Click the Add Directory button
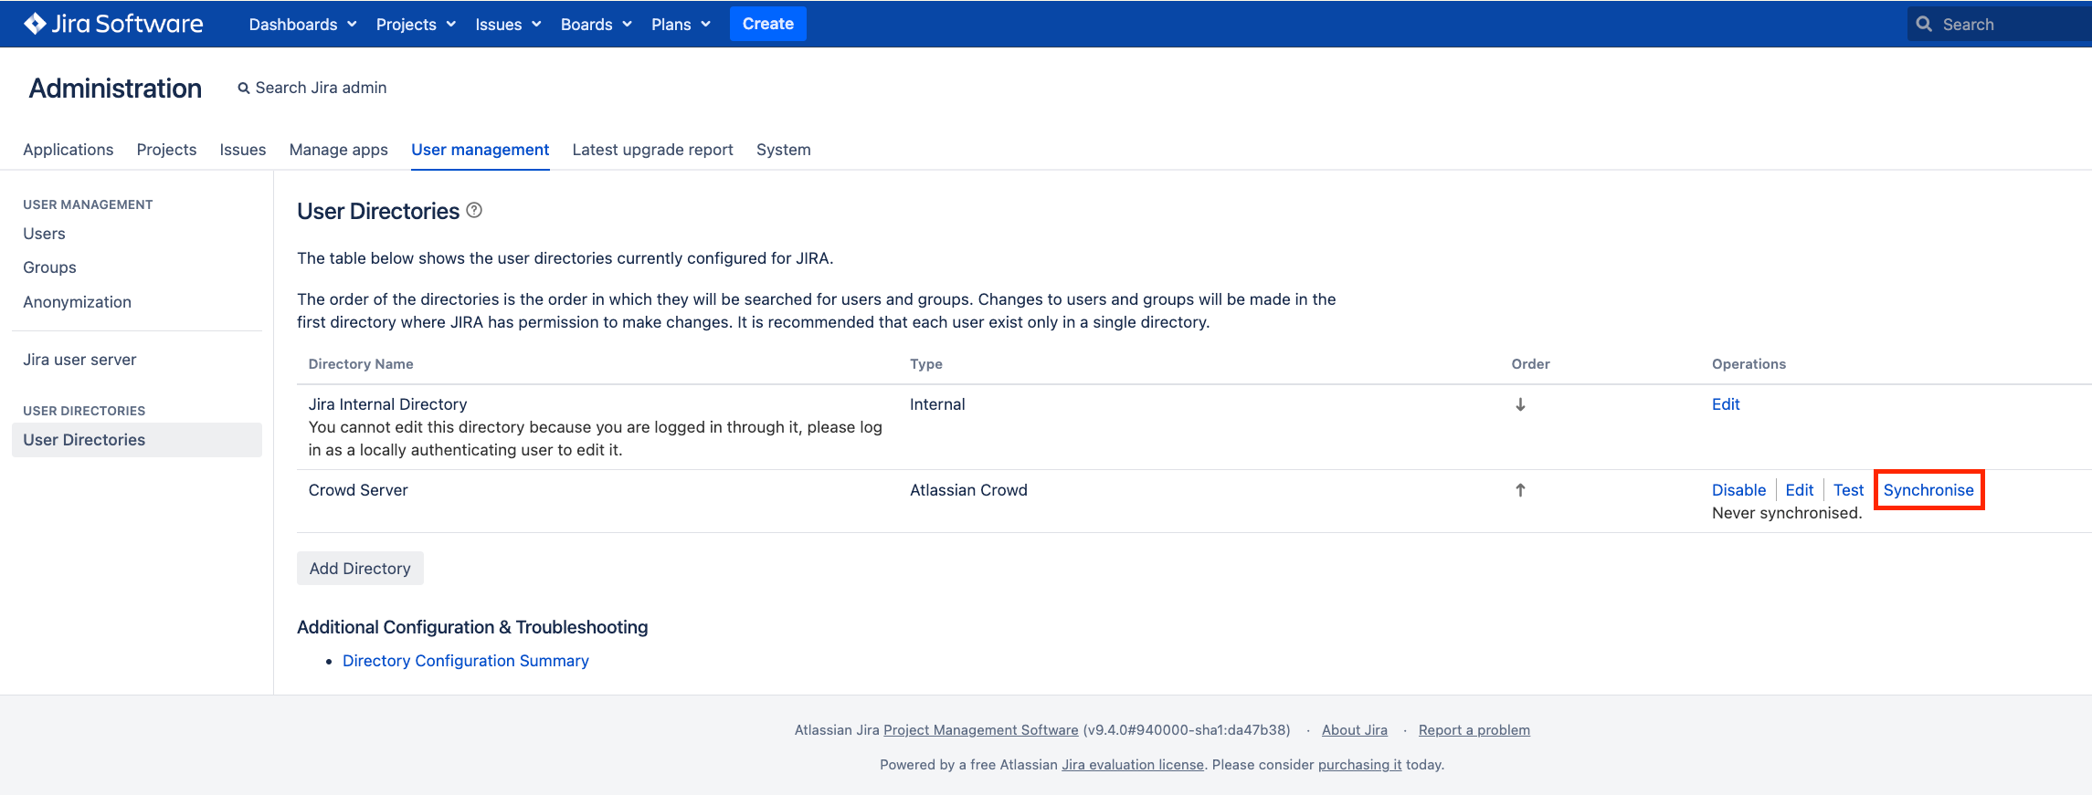 (x=360, y=569)
